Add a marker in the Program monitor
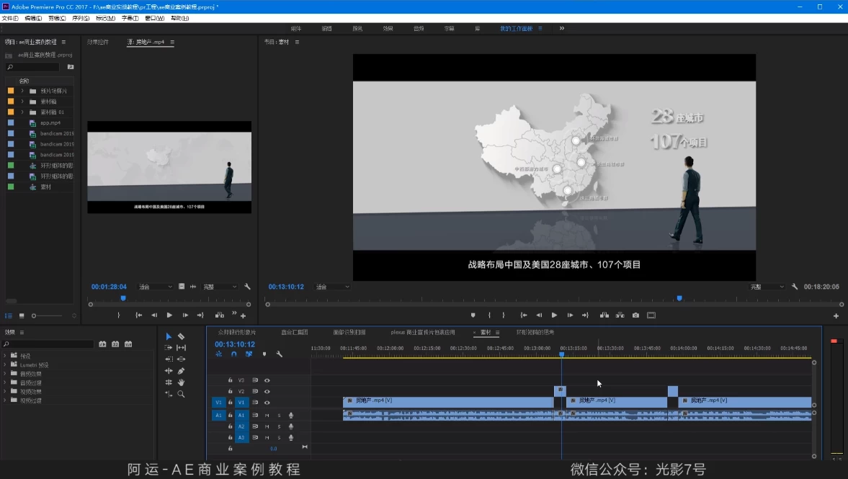Screen dimensions: 848x479 (x=473, y=315)
